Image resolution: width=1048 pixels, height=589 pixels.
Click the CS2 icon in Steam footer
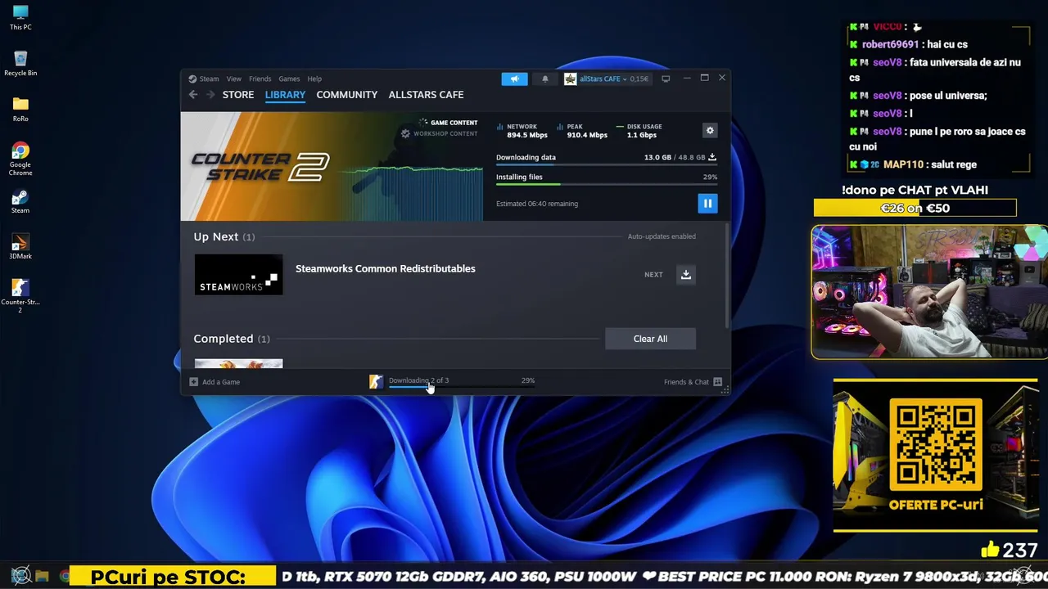[x=376, y=382]
